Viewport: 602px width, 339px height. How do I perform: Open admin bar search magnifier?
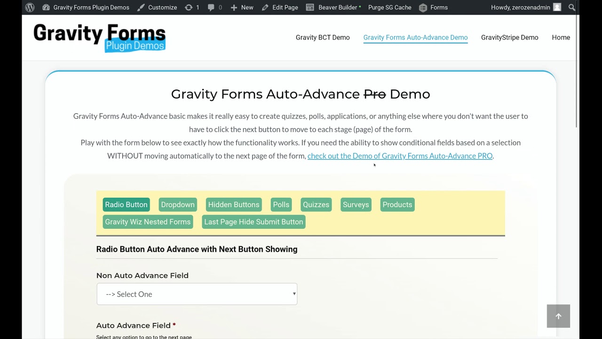[571, 8]
